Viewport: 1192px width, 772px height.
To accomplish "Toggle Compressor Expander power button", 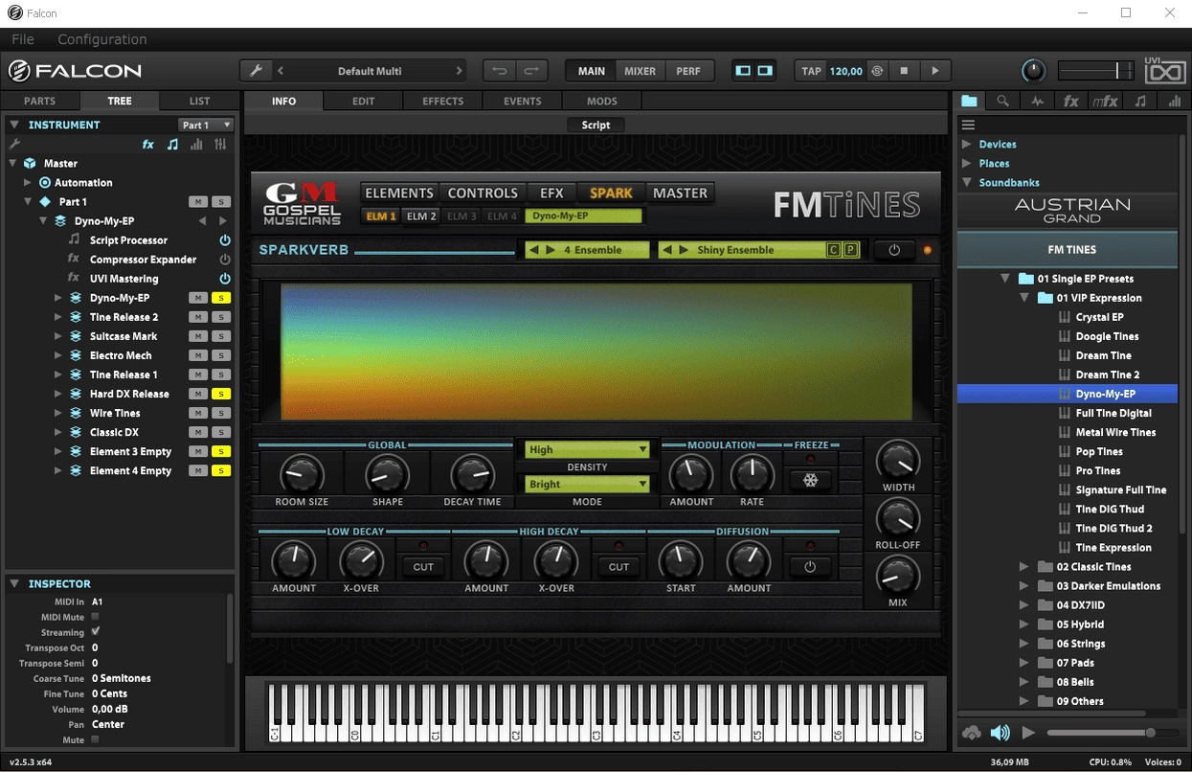I will click(225, 260).
